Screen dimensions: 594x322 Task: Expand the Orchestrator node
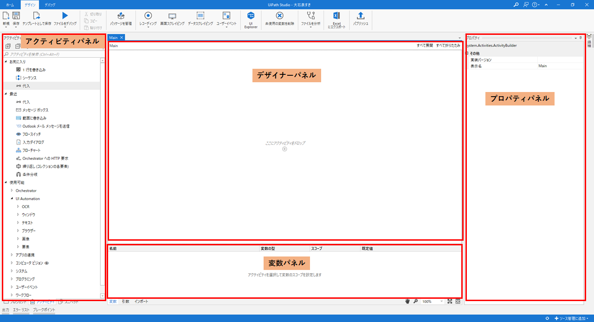[x=12, y=191]
